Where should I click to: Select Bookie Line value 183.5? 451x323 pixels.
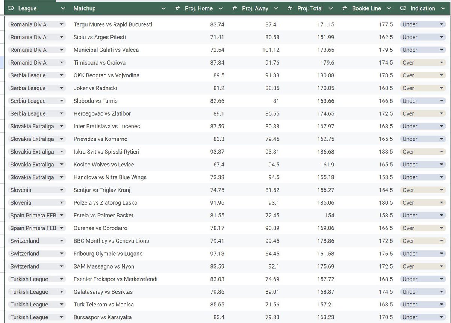coord(386,152)
